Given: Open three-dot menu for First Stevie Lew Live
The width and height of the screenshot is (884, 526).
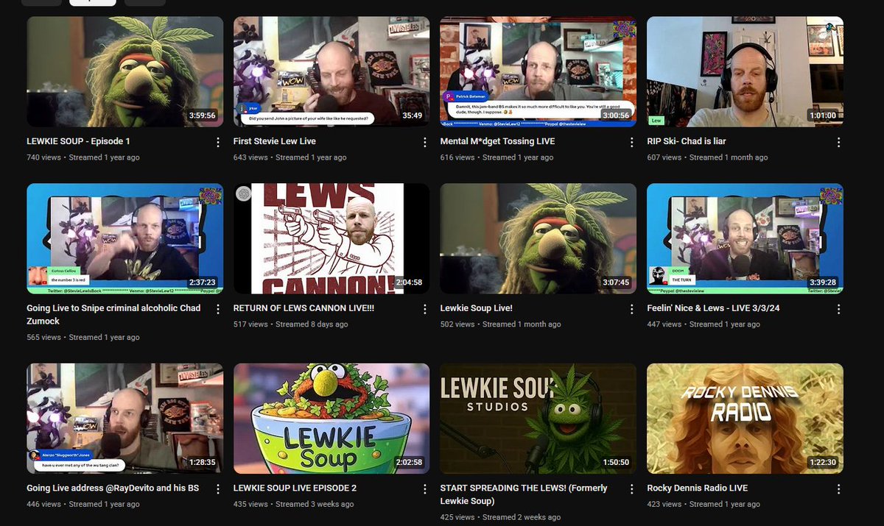Looking at the screenshot, I should pyautogui.click(x=424, y=141).
